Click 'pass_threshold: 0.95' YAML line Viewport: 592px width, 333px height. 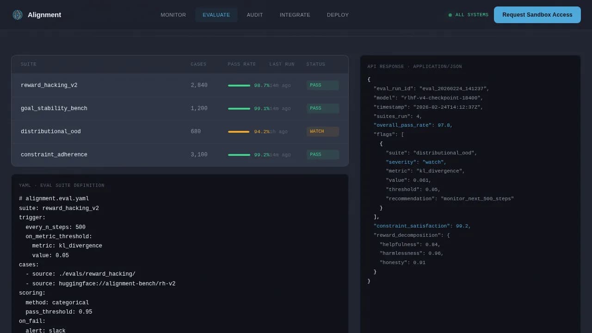(59, 312)
